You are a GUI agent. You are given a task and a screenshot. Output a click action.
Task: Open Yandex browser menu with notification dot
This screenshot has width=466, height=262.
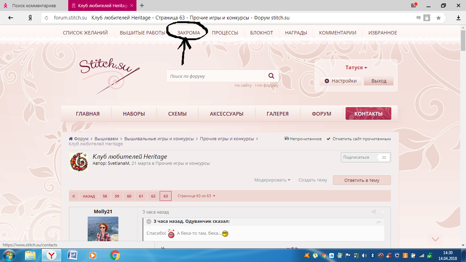point(414,5)
